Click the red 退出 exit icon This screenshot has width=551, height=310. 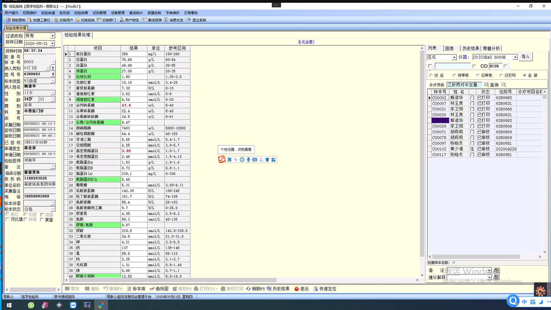tap(296, 289)
